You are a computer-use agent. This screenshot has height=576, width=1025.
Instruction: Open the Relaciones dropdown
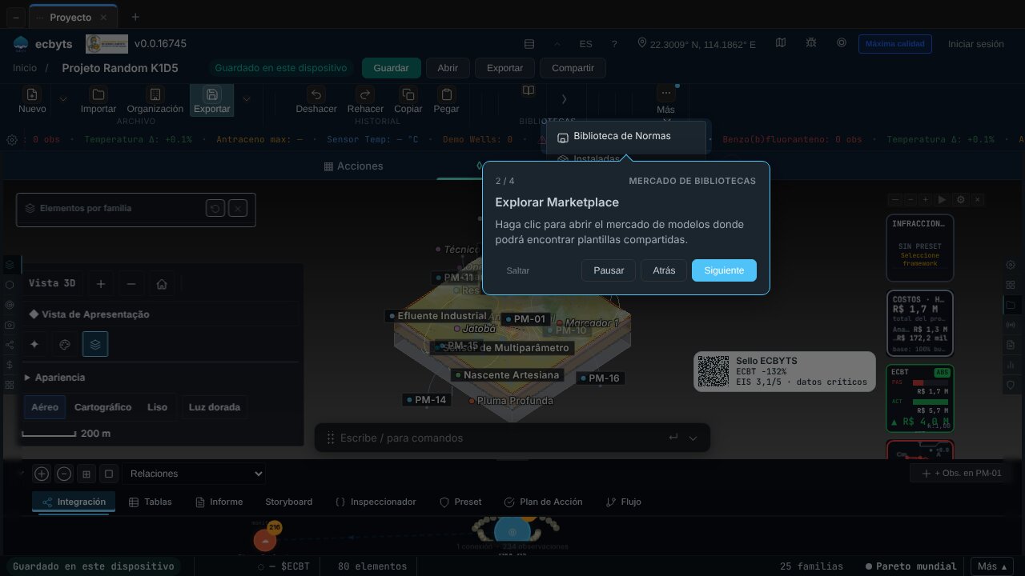coord(194,474)
